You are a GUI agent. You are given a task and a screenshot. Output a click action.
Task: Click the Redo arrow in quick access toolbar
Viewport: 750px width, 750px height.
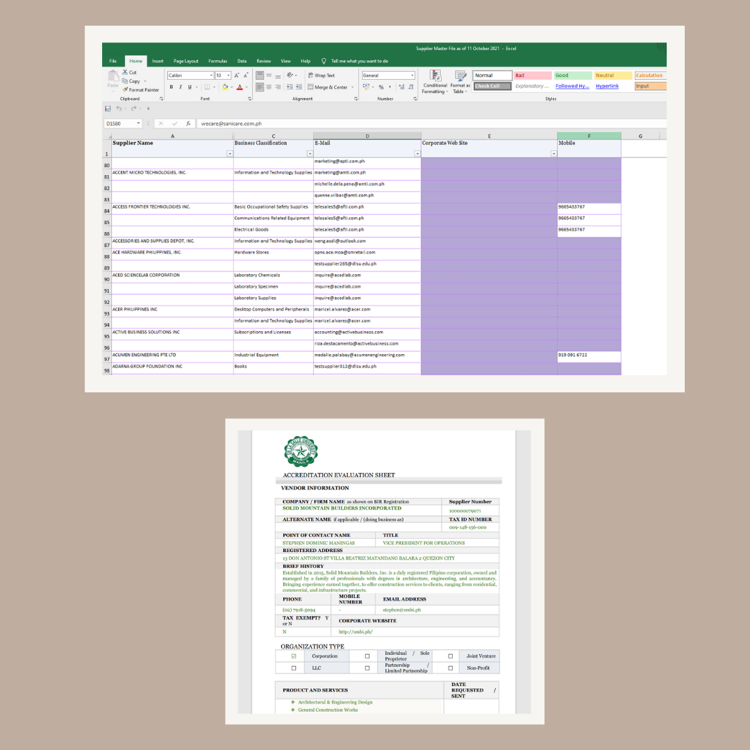133,108
